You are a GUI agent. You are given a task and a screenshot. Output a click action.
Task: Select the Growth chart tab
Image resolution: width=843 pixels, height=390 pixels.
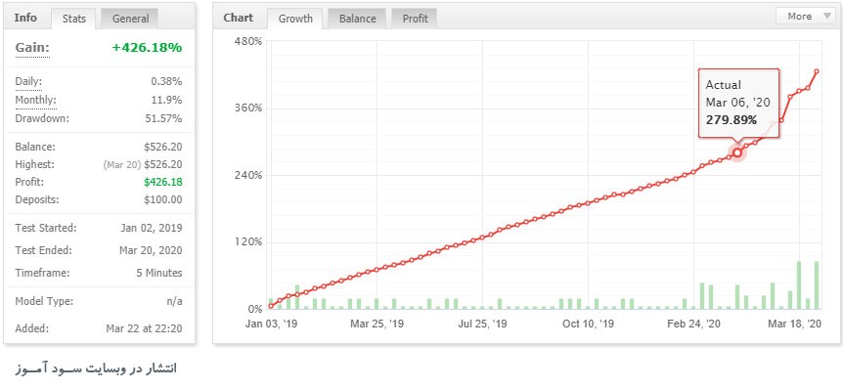click(295, 19)
